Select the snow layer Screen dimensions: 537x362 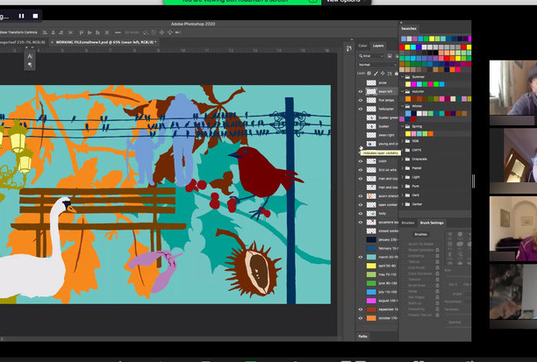[x=382, y=82]
